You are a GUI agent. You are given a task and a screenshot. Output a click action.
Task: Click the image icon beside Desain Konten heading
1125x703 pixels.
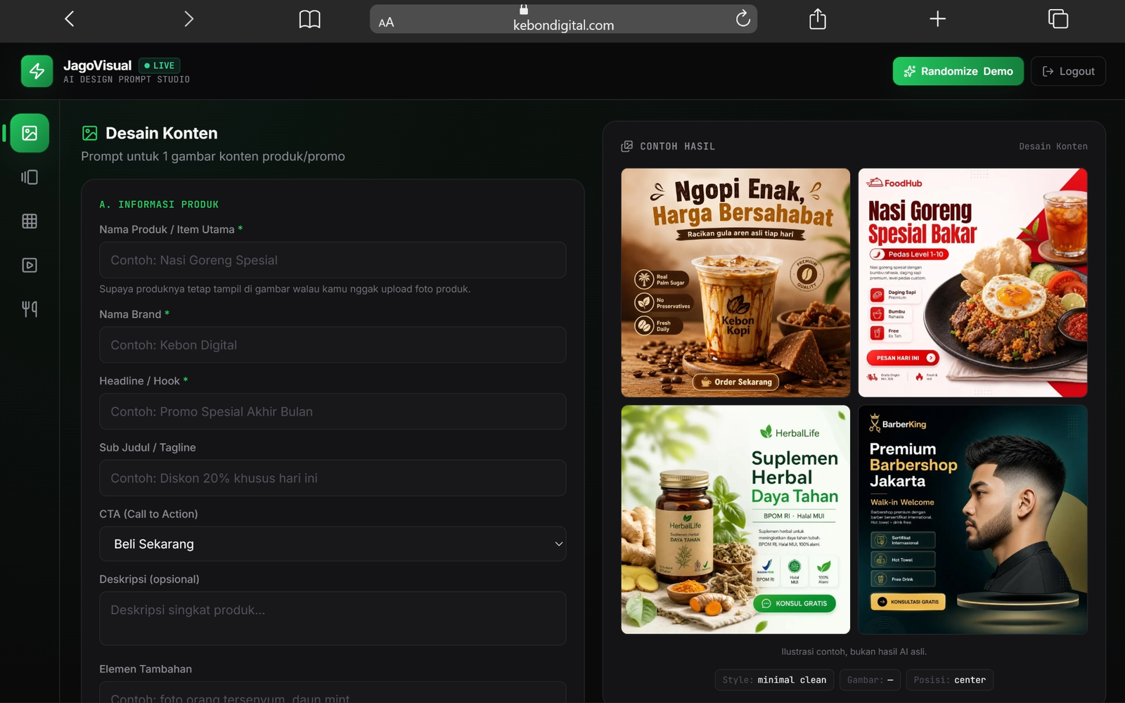(x=90, y=133)
